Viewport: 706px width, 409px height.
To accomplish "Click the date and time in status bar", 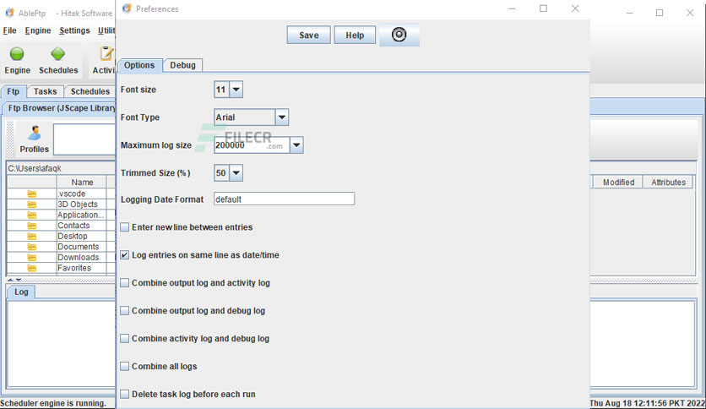I will [648, 403].
